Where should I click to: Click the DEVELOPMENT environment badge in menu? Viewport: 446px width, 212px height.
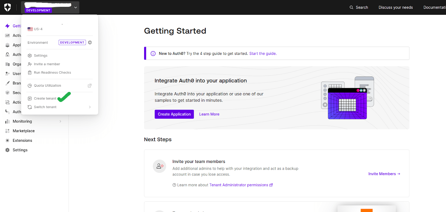pyautogui.click(x=72, y=42)
